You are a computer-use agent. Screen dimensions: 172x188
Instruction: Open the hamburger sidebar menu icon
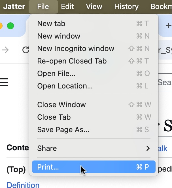4,82
